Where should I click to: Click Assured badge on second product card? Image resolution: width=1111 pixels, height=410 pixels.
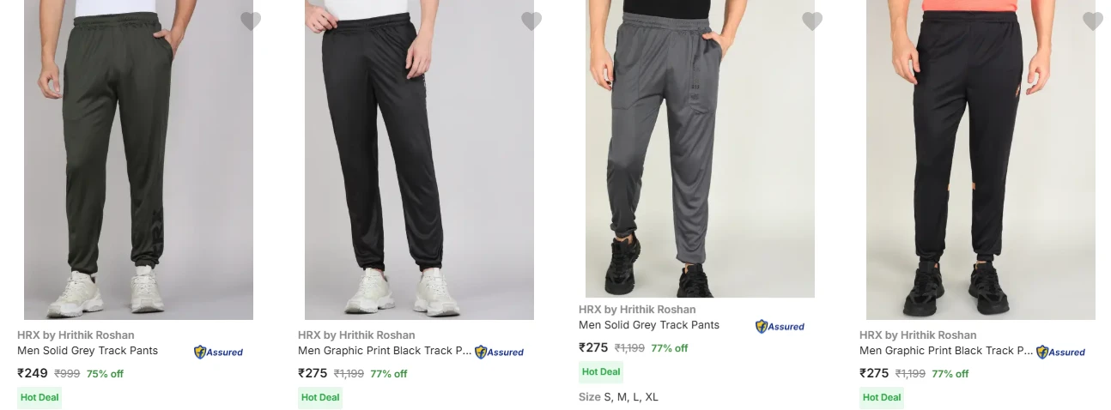pos(499,352)
